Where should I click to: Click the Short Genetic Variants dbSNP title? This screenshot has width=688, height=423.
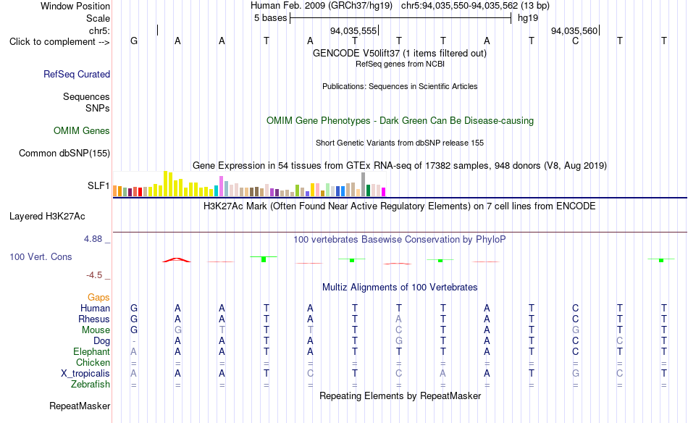pos(400,143)
